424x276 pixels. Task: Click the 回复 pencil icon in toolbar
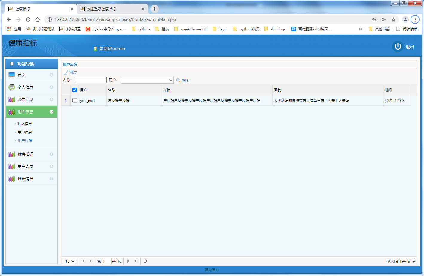pyautogui.click(x=66, y=73)
